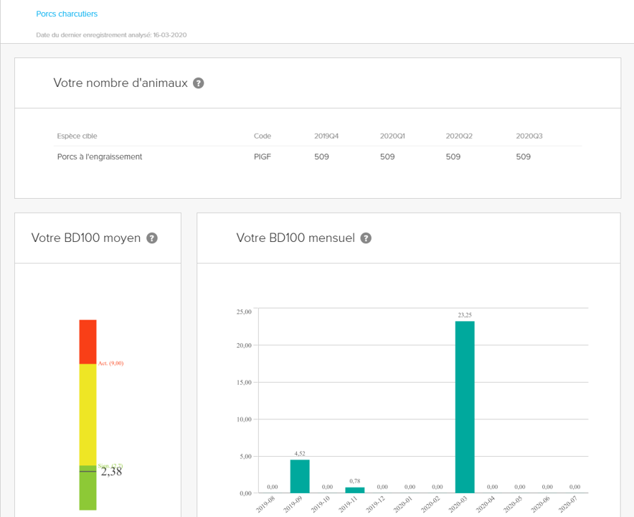
Task: Click help icon next to BD100 mensuel
Action: (x=366, y=238)
